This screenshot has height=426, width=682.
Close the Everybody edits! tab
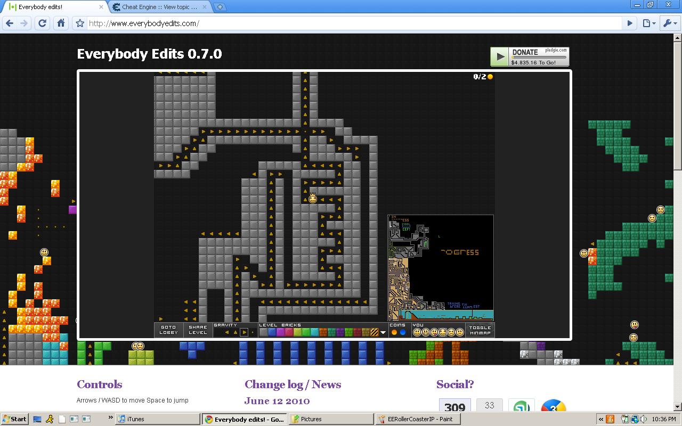tap(101, 7)
